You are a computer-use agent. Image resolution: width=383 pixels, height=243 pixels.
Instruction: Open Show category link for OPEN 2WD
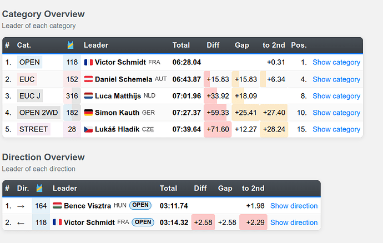(336, 113)
